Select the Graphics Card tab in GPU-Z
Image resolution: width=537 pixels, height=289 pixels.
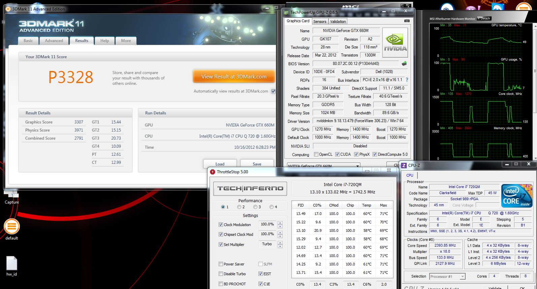[298, 21]
